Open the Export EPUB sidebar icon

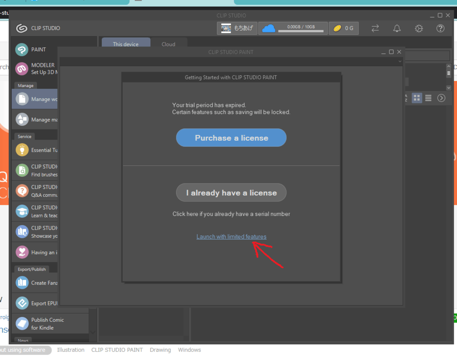22,303
